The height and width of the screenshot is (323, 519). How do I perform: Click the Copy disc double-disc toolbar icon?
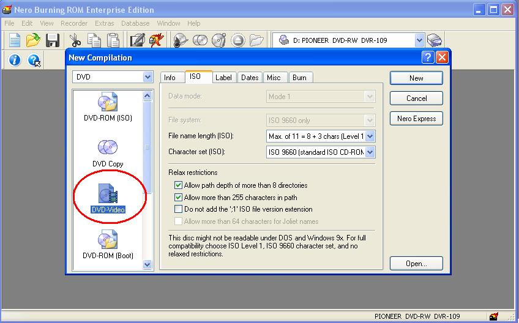[x=200, y=40]
